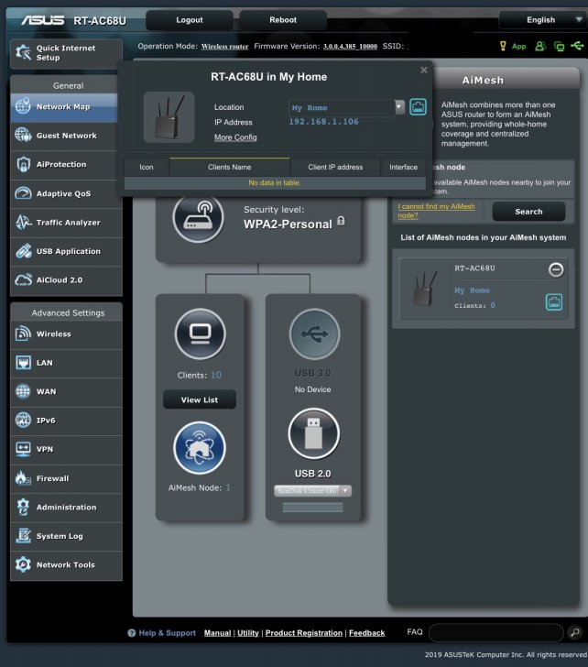The height and width of the screenshot is (667, 588).
Task: Expand the Location dropdown arrow
Action: click(399, 107)
